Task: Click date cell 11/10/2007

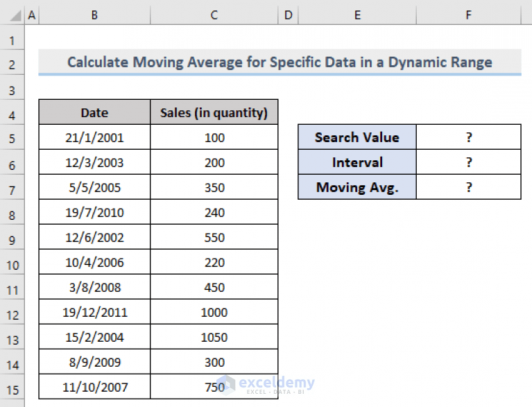Action: pyautogui.click(x=94, y=387)
